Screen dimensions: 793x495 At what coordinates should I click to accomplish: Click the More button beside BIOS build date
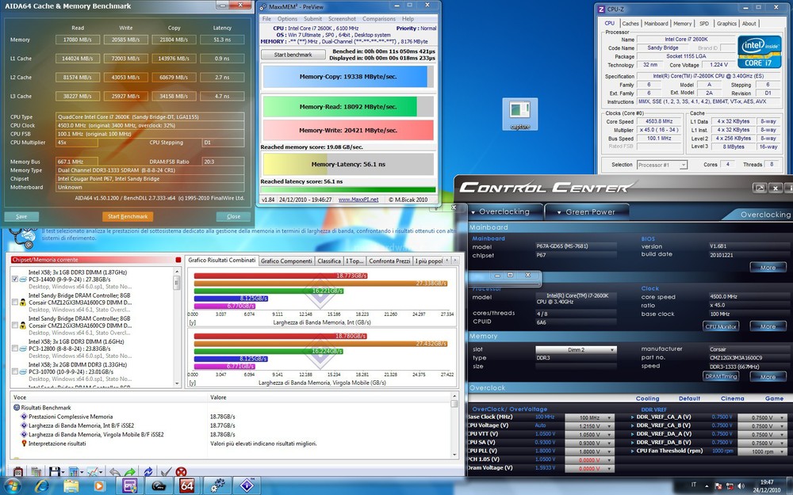click(768, 267)
